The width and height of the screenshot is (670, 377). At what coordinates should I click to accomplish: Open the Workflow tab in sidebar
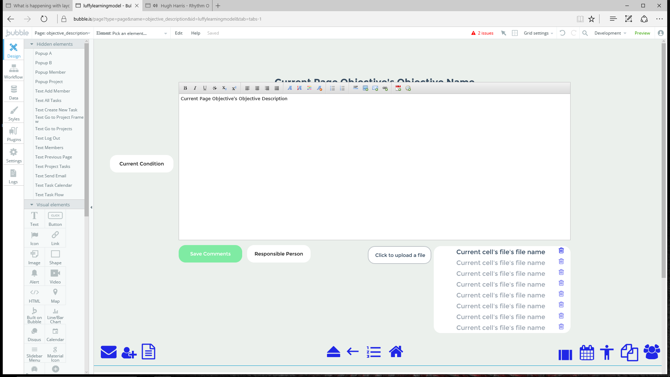coord(14,72)
